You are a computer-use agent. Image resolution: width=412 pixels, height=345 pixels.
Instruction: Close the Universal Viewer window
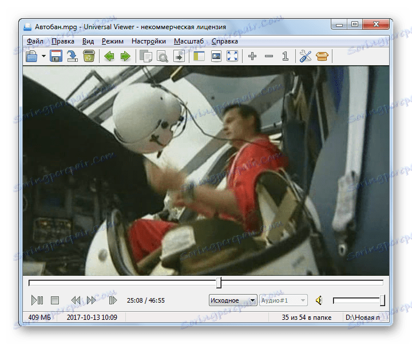[x=376, y=25]
